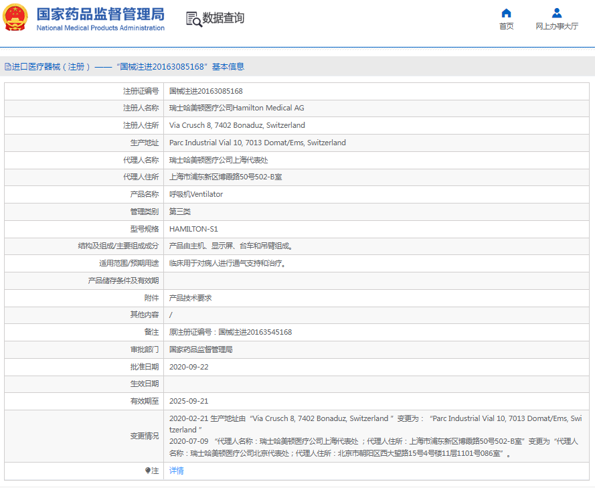The image size is (595, 488).
Task: Click the 网上办事大厅 label
Action: point(557,26)
